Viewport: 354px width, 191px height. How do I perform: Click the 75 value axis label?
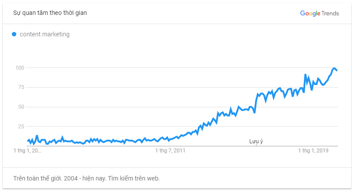(21, 87)
